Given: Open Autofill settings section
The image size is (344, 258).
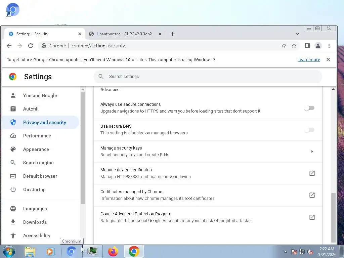Looking at the screenshot, I should (40, 109).
